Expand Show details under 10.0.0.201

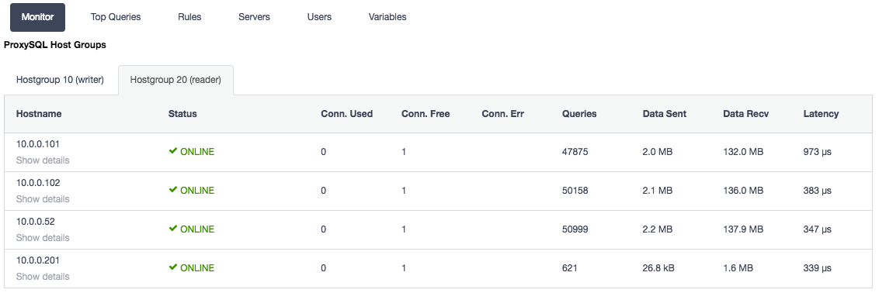pyautogui.click(x=43, y=276)
